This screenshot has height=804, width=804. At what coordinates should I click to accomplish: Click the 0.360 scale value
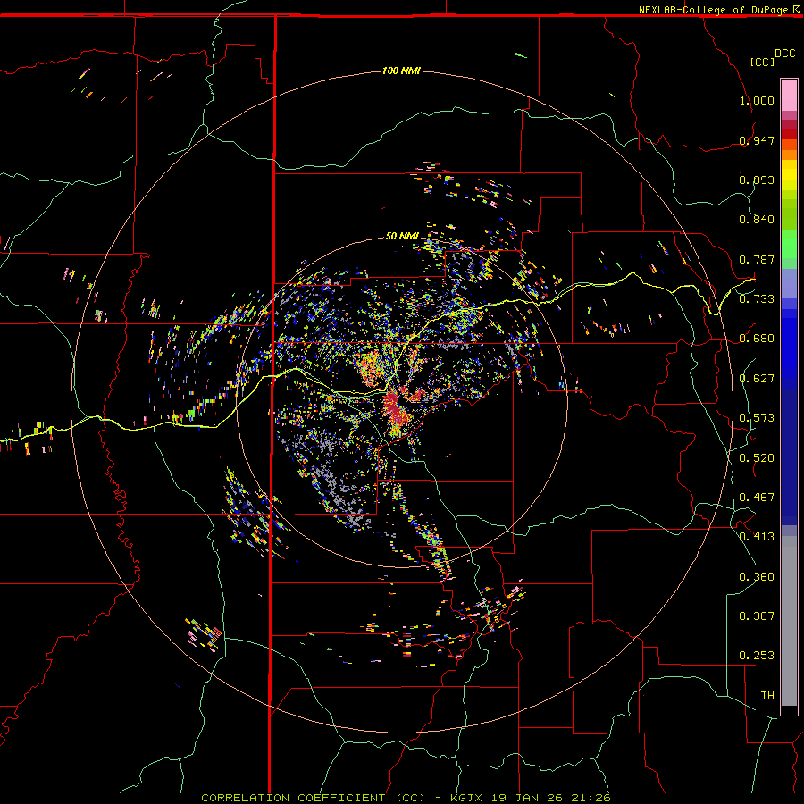click(x=757, y=577)
